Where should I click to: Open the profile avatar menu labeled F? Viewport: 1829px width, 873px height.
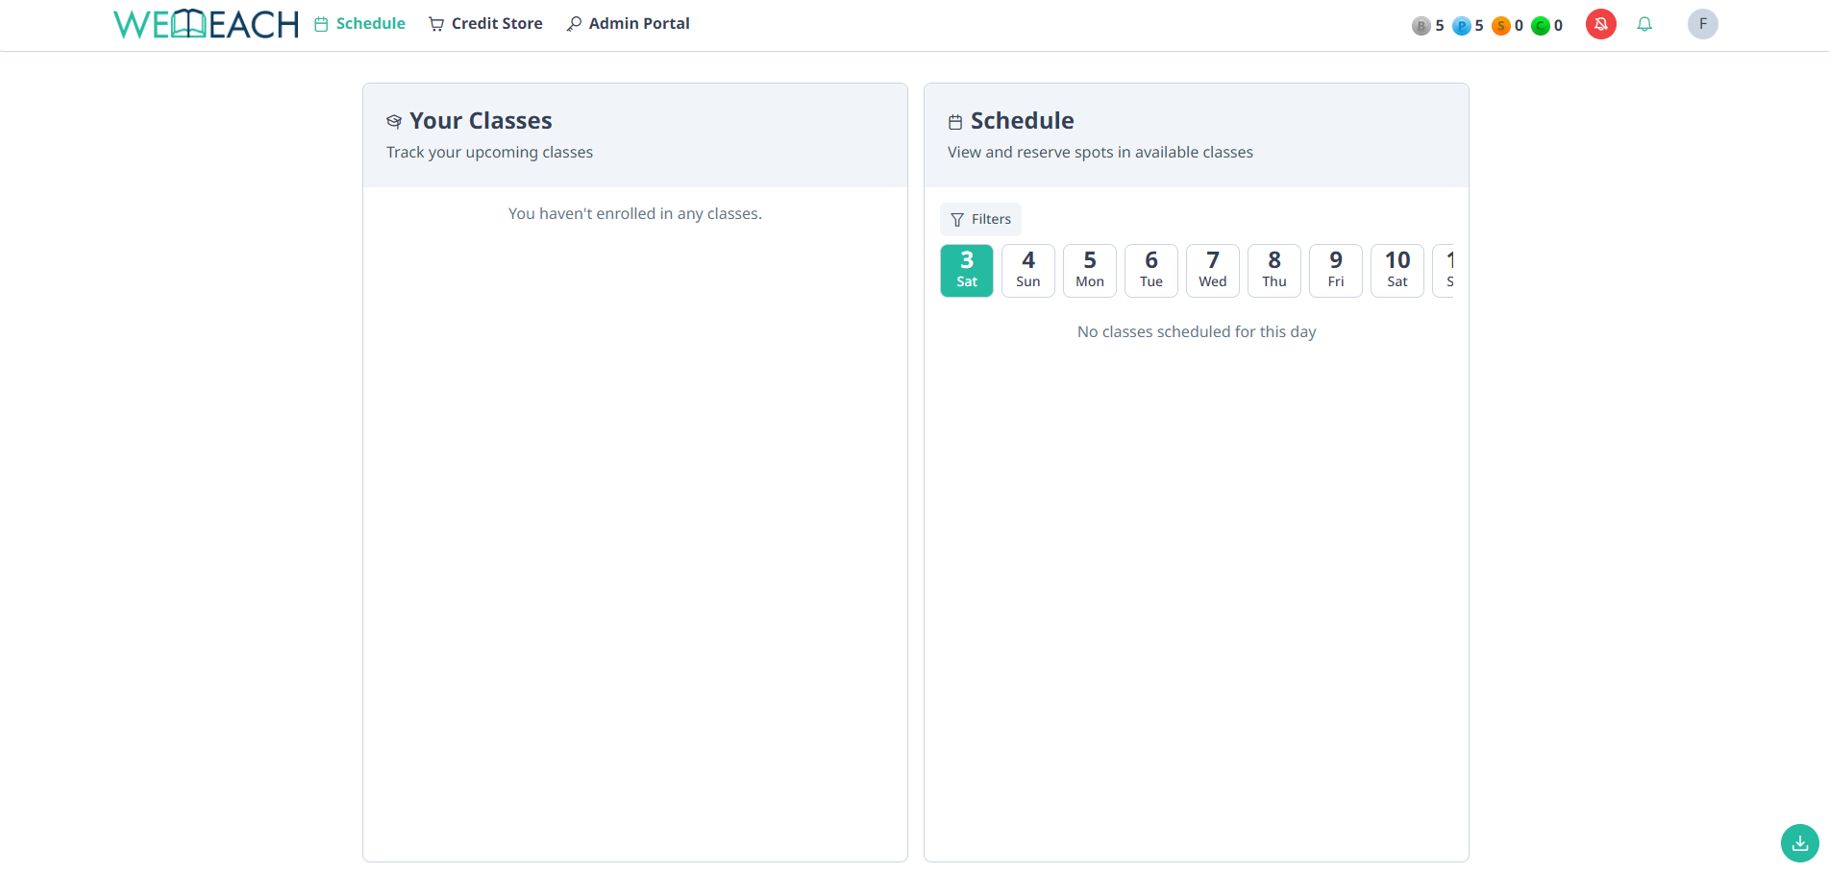point(1702,24)
